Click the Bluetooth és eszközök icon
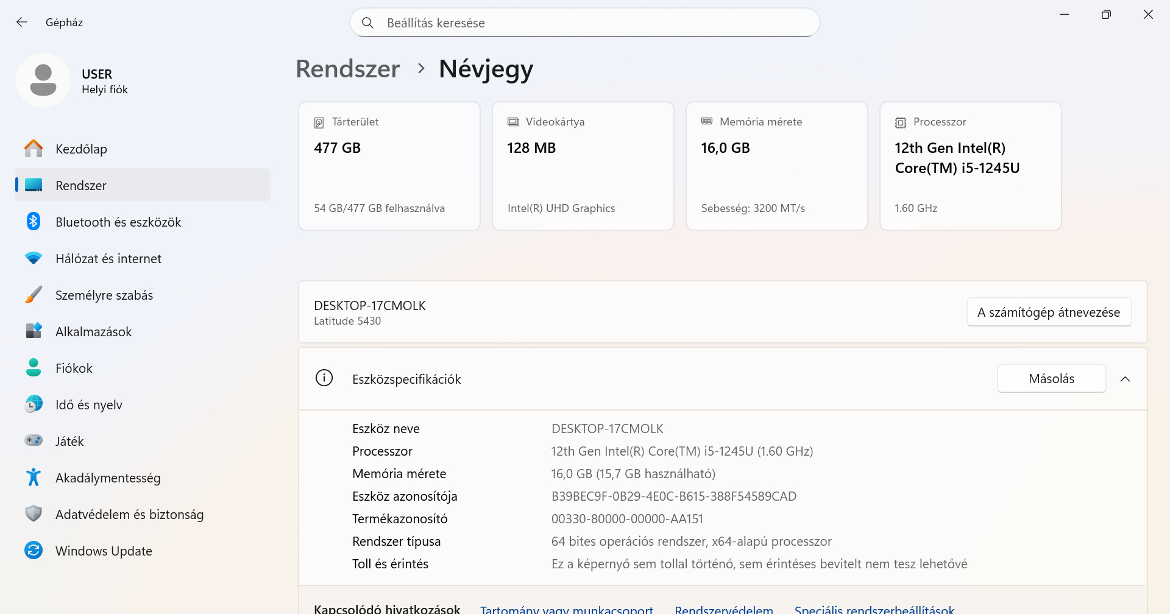The height and width of the screenshot is (614, 1170). pyautogui.click(x=34, y=222)
